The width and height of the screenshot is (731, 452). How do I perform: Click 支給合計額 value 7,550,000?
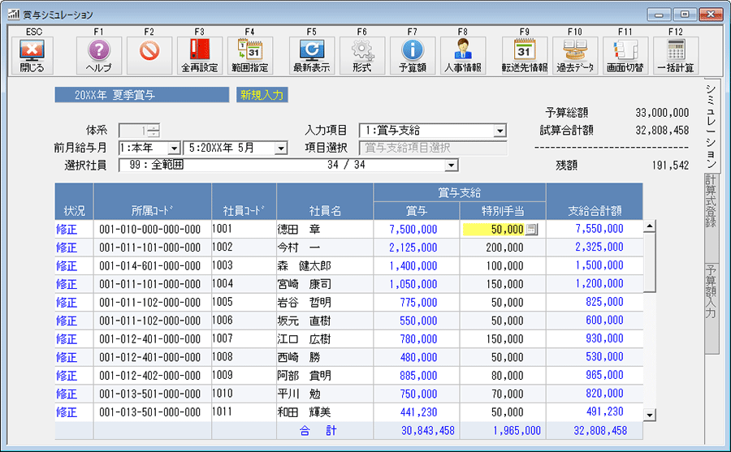pyautogui.click(x=599, y=229)
